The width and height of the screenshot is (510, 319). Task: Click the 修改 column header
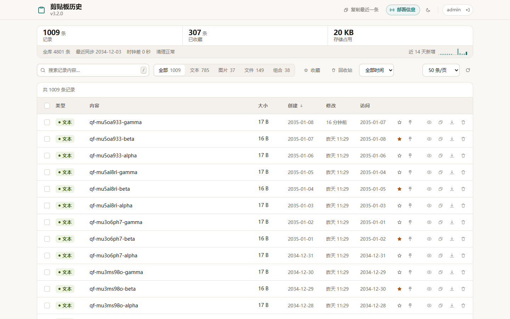pos(331,106)
